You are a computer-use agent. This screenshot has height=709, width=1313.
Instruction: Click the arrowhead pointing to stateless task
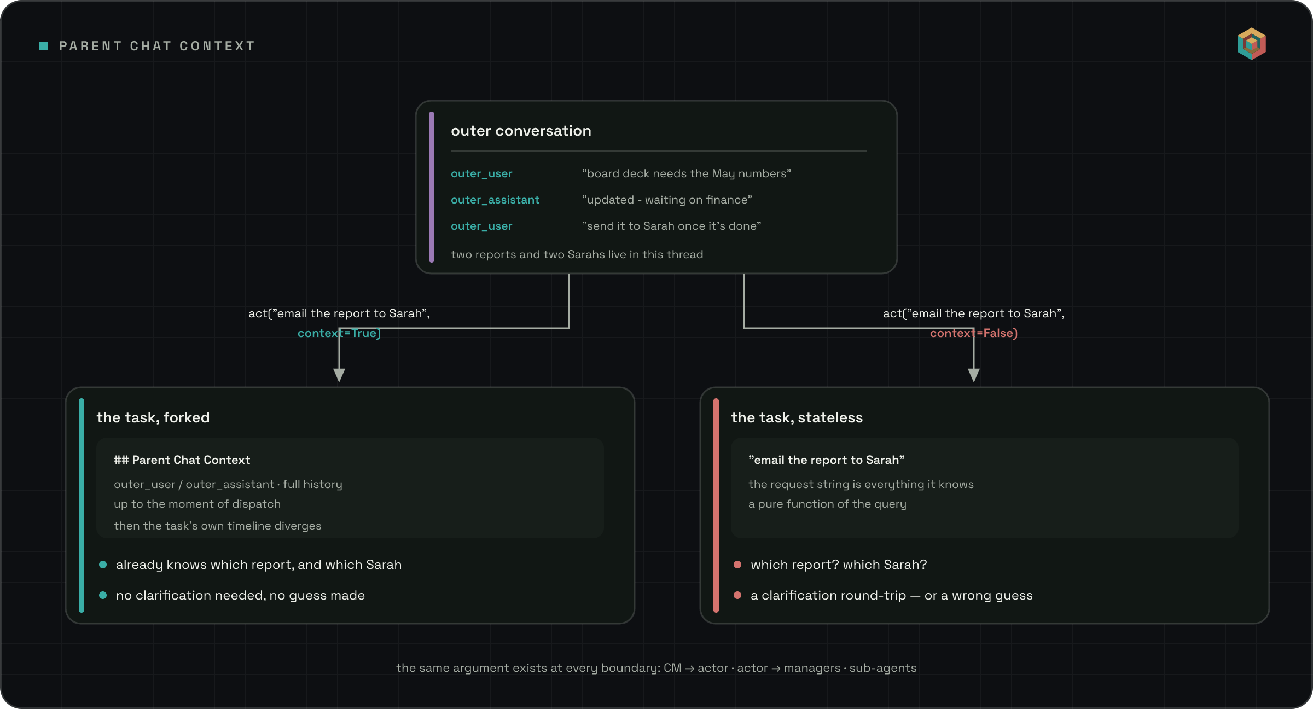[974, 375]
